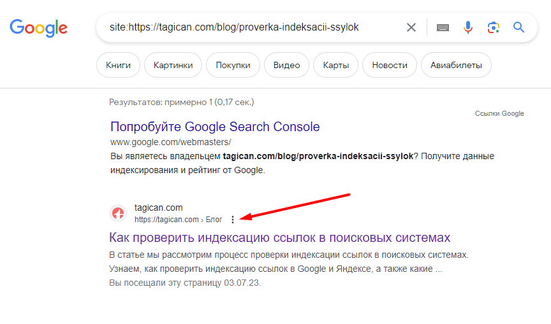Open result Как проверить индексацию ссылок
Viewport: 551px width, 324px height.
[280, 237]
